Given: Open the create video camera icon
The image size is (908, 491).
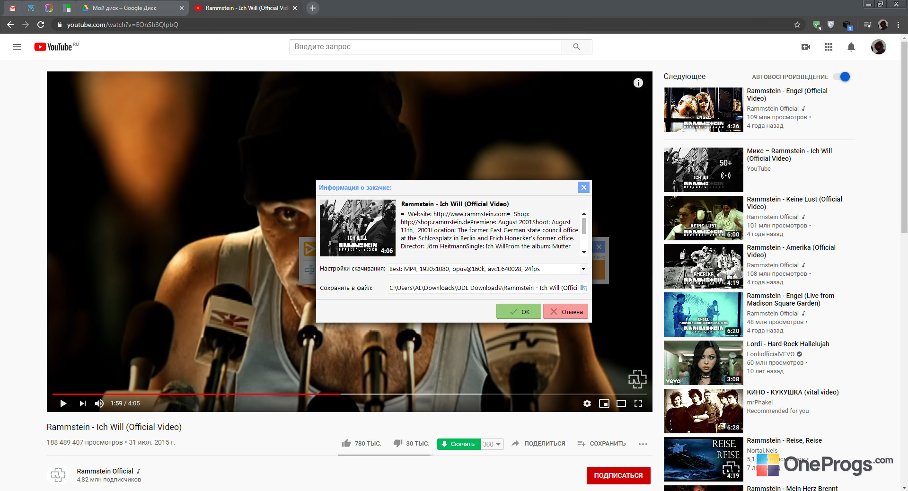Looking at the screenshot, I should click(806, 47).
